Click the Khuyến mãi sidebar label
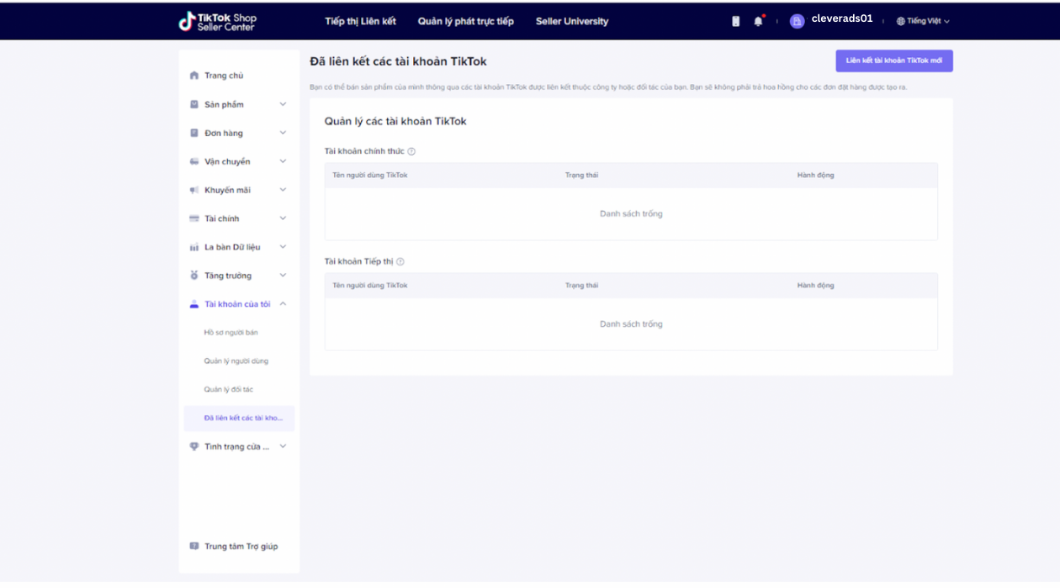The image size is (1060, 588). 227,190
